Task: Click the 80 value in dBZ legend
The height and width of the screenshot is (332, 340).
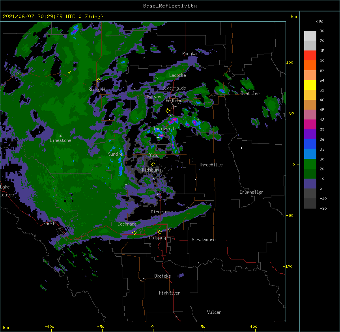Action: pyautogui.click(x=322, y=31)
